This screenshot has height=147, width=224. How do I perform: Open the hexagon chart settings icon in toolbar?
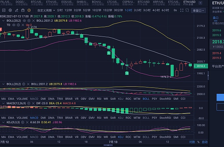pos(10,10)
